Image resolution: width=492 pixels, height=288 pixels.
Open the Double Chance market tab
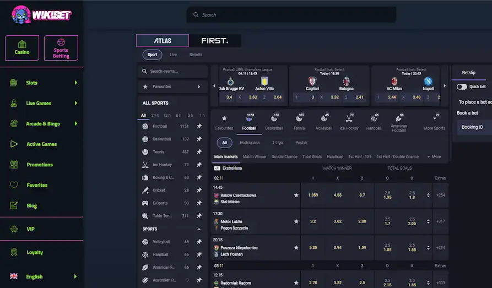coord(284,157)
